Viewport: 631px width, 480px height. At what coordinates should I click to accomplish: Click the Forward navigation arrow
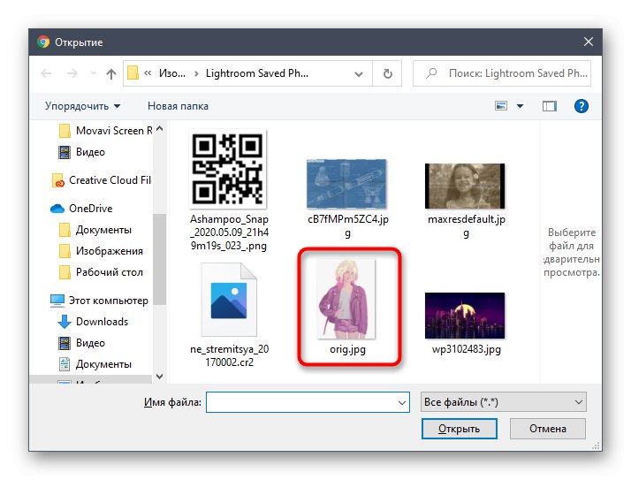click(x=72, y=73)
